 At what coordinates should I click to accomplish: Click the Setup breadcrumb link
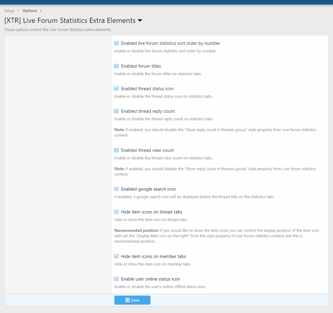click(9, 11)
